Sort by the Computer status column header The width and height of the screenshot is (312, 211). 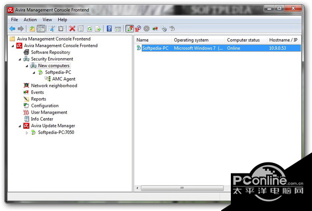[x=245, y=40]
